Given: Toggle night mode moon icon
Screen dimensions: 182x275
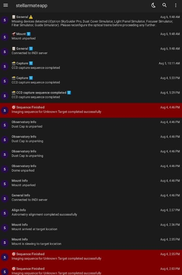Looking at the screenshot, I should tap(153, 5).
